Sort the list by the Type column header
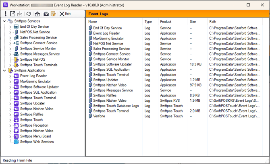Screen dimensions: 270x164 tap(150, 22)
